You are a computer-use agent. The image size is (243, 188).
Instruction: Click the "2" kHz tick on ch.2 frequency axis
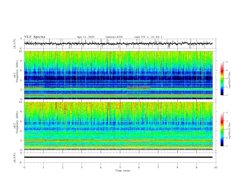[22, 140]
